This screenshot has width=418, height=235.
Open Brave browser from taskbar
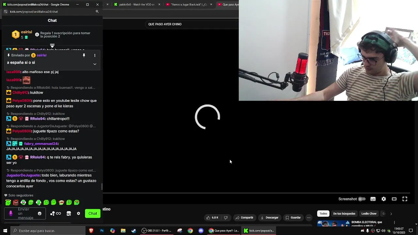(91, 231)
